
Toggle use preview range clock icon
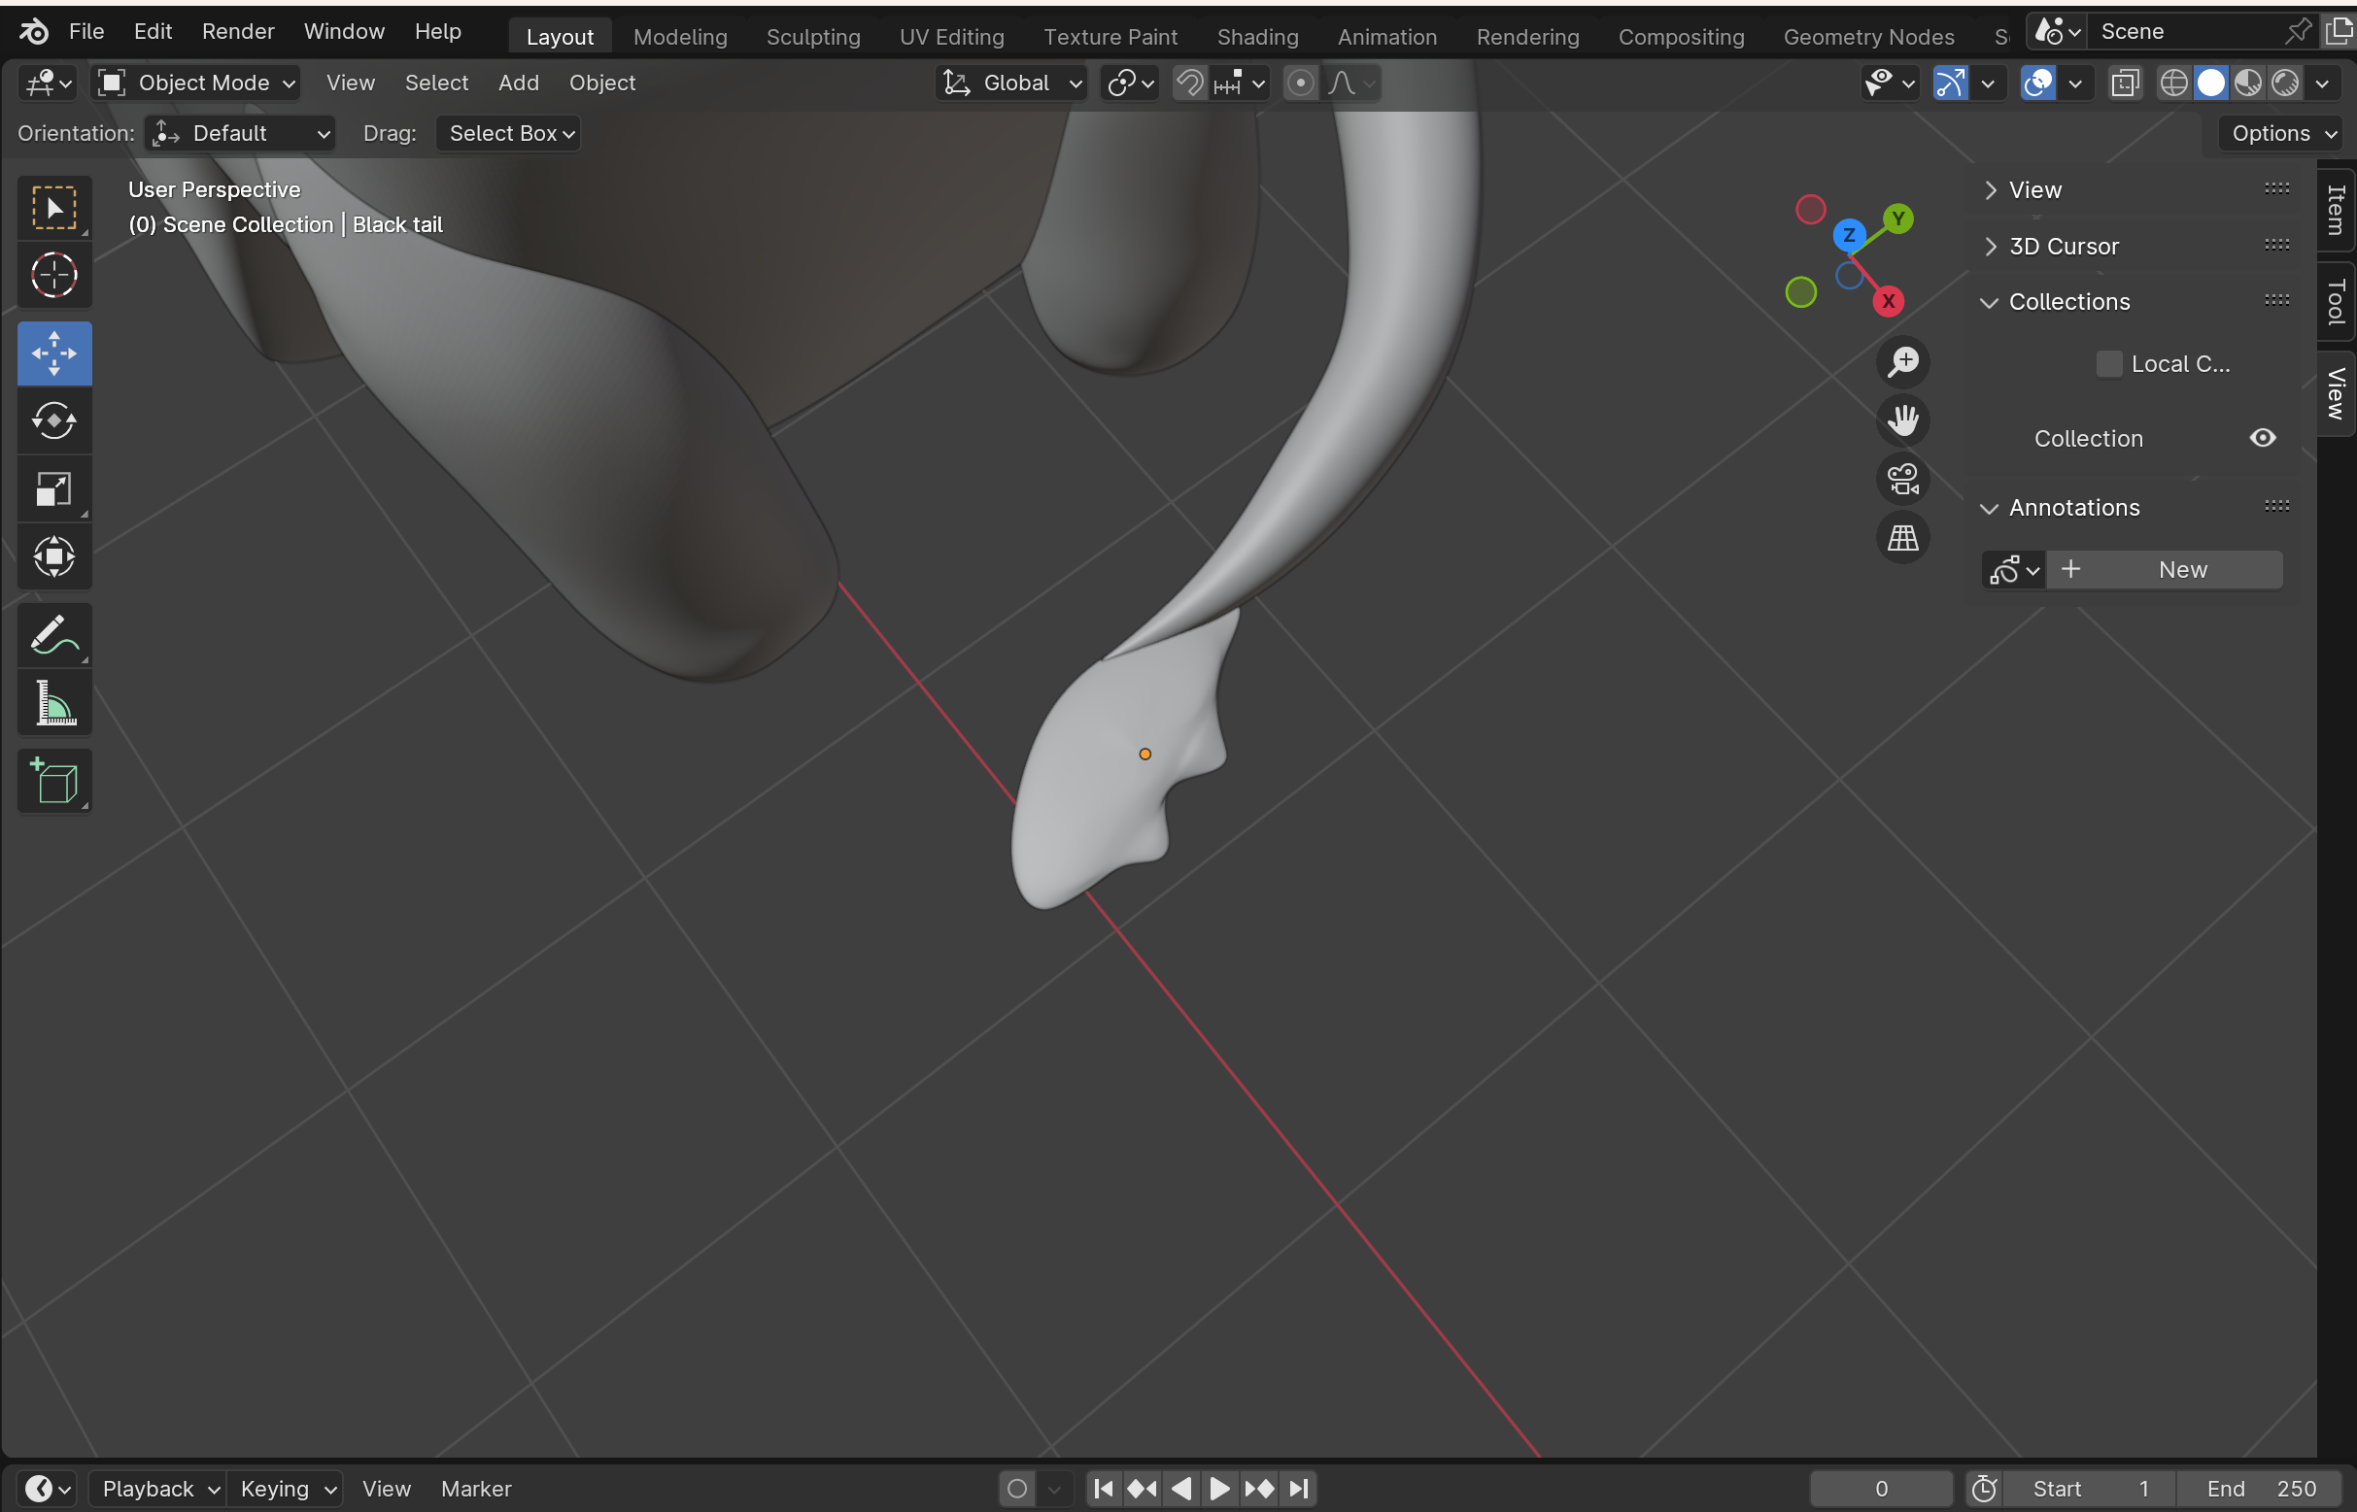pyautogui.click(x=1985, y=1489)
